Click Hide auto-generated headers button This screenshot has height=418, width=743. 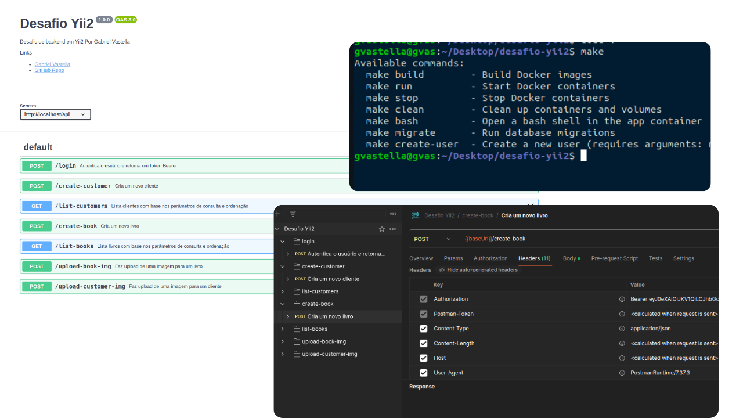point(478,270)
